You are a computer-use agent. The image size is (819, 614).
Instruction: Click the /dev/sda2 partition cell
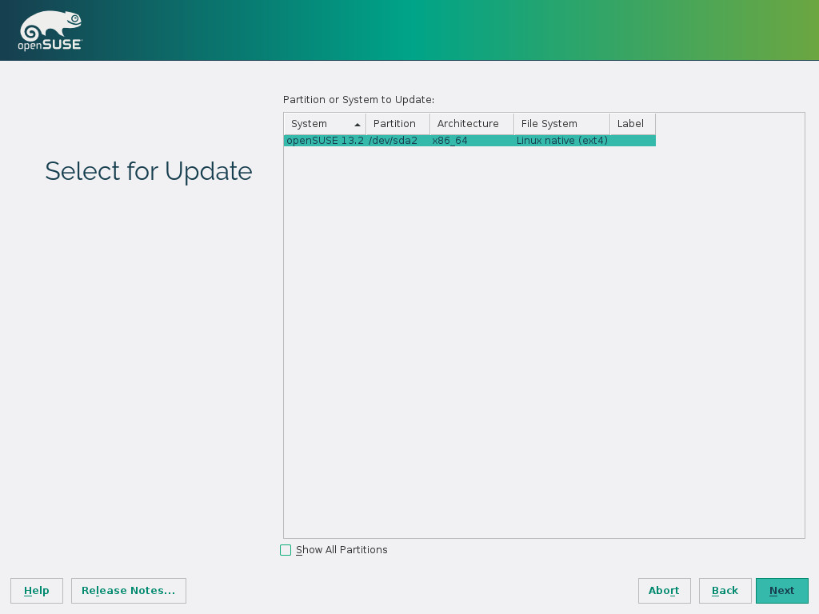pos(394,141)
